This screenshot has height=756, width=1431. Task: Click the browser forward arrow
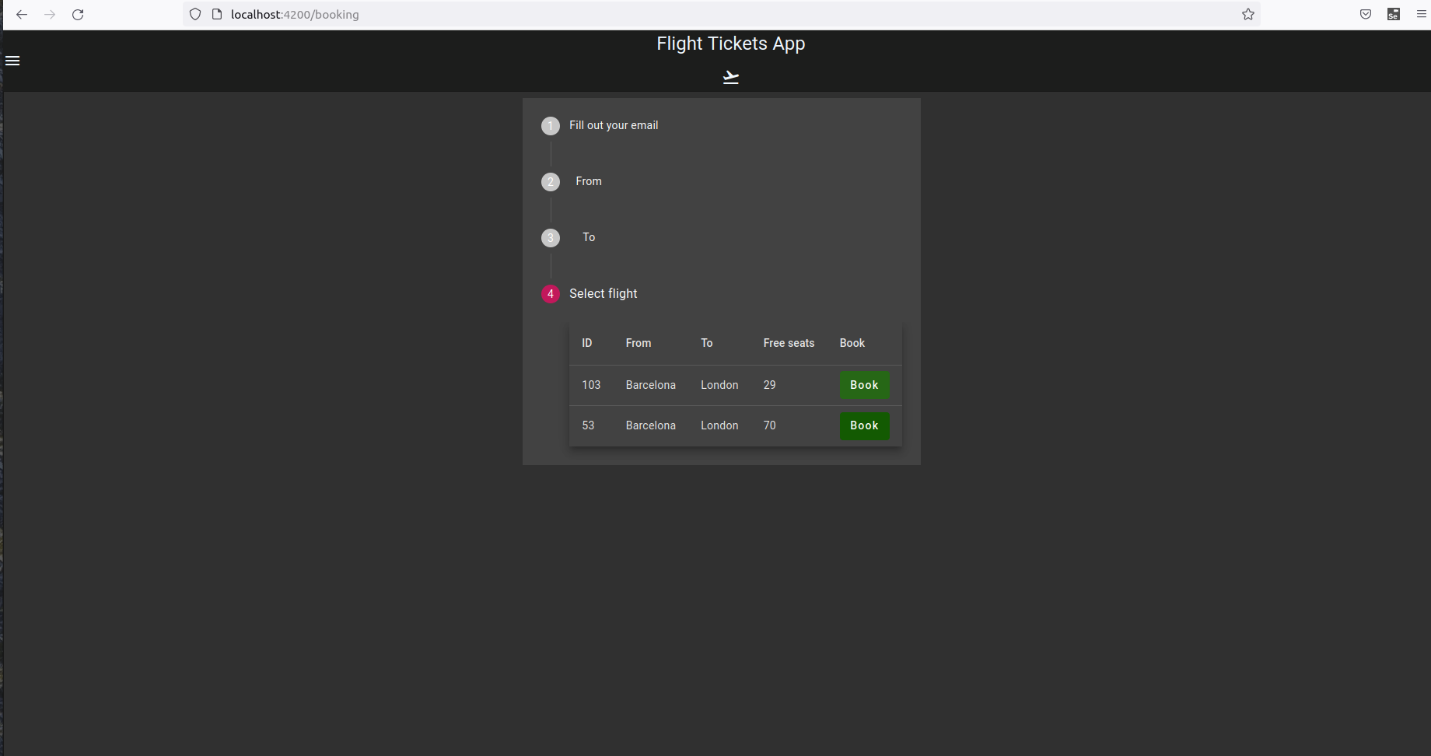[50, 14]
